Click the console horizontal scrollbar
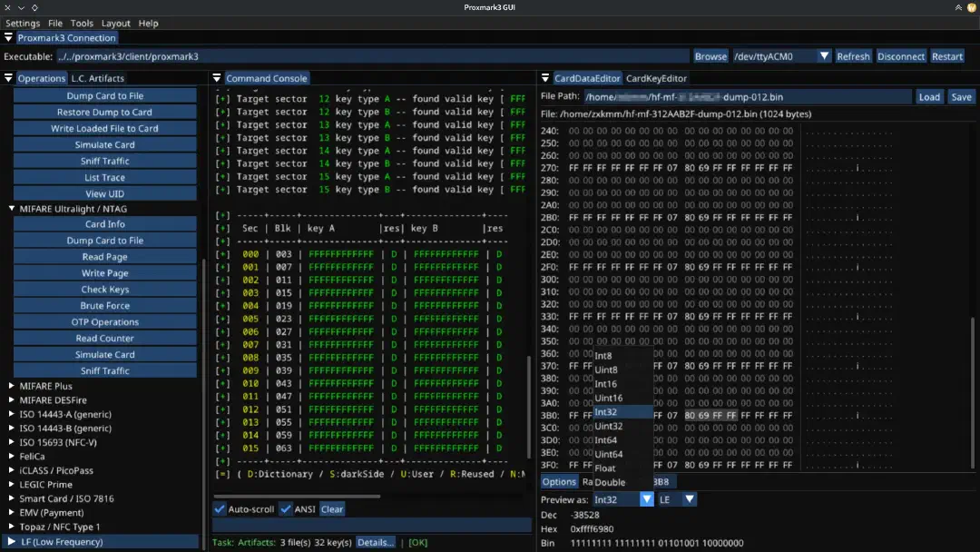 [297, 497]
